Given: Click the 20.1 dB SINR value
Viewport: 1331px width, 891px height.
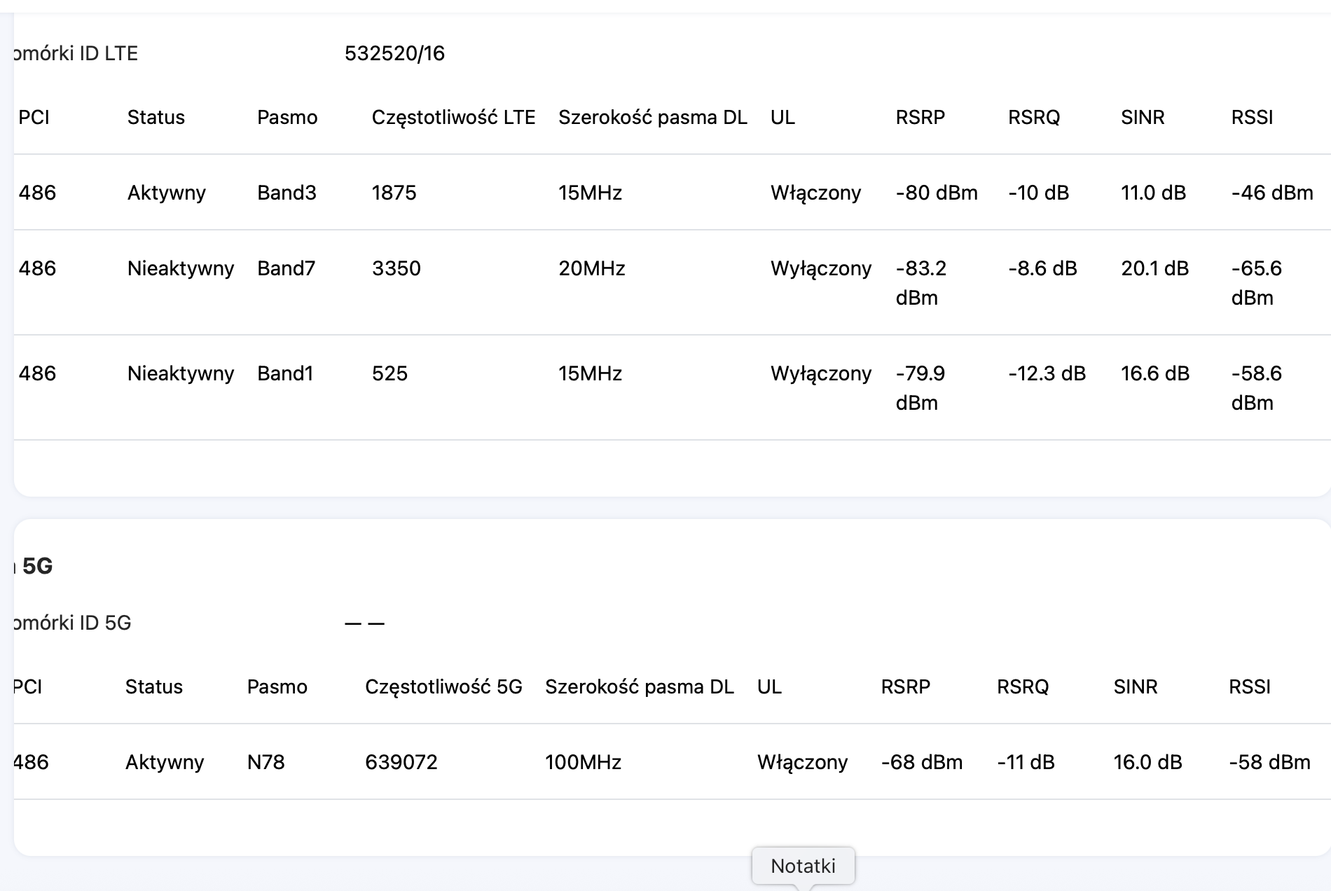Looking at the screenshot, I should tap(1154, 268).
